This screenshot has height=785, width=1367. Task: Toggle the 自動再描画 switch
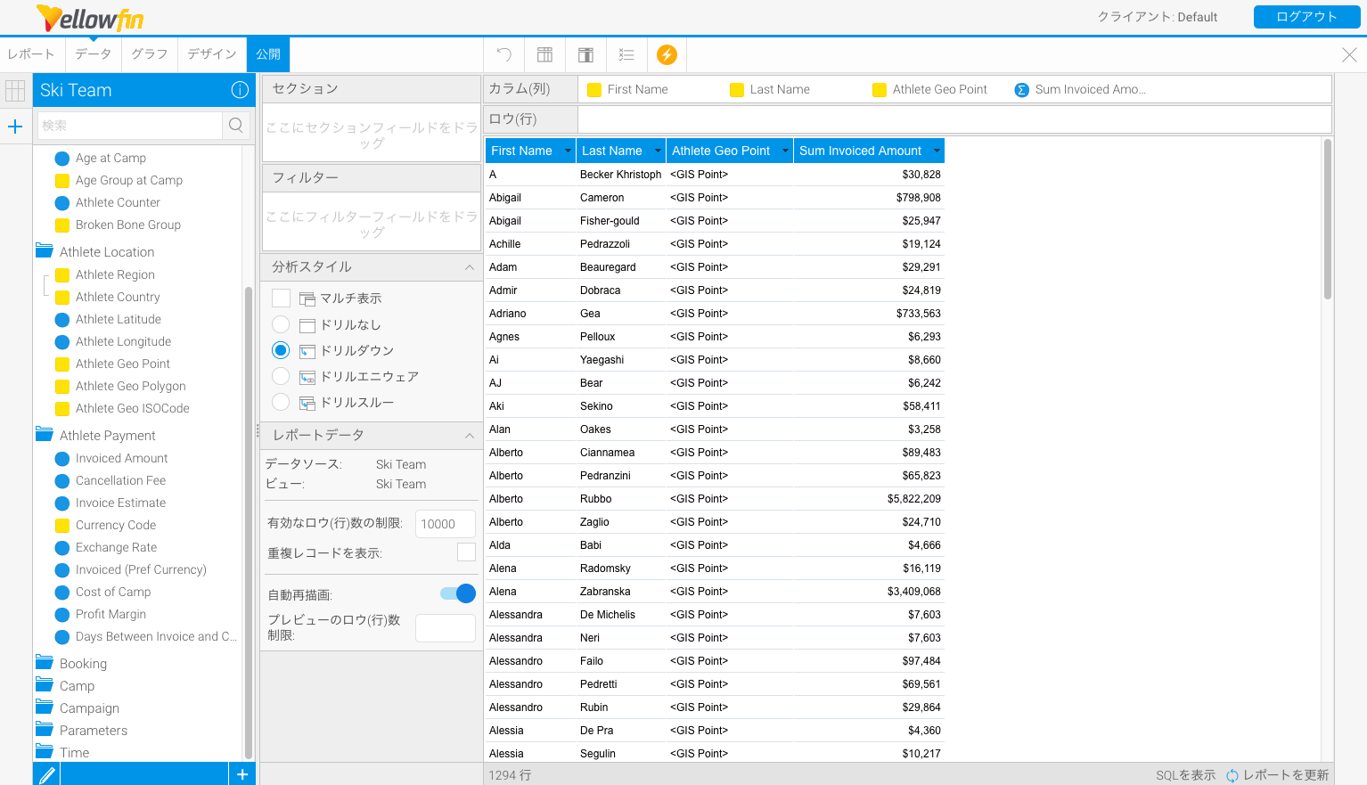tap(458, 593)
